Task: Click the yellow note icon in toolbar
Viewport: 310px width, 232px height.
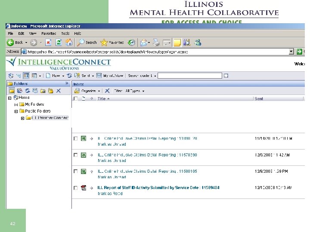Action: pos(177,43)
